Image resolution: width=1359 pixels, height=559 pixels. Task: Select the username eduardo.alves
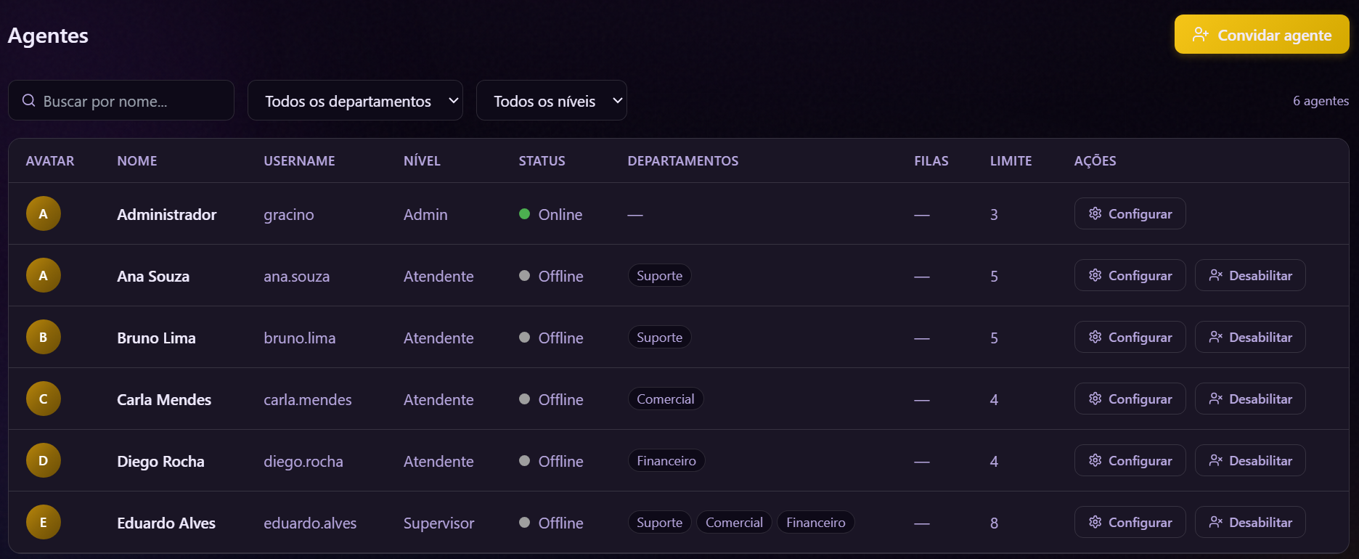coord(310,523)
